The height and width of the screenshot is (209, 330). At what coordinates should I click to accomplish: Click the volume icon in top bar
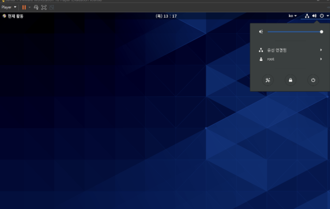314,16
